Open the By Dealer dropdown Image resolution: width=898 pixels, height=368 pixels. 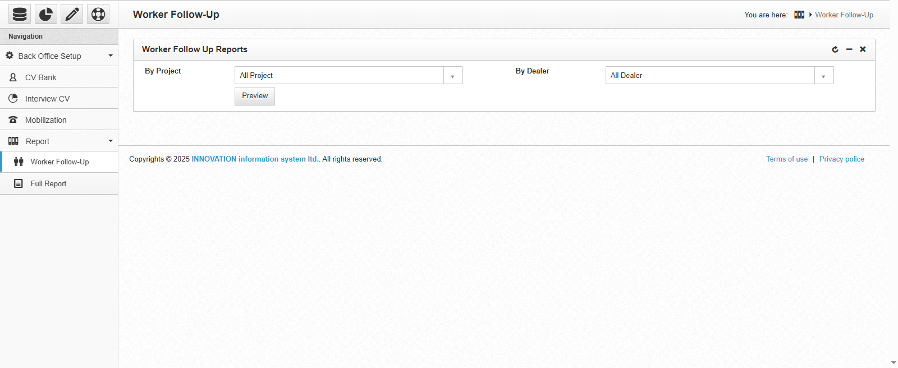tap(719, 75)
